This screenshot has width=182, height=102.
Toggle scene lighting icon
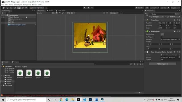(x=57, y=13)
